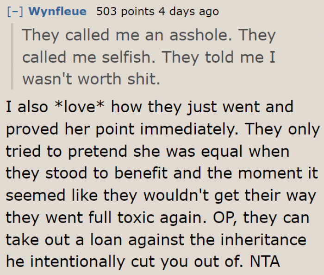Open Wynfleue's user profile link
The image size is (324, 275).
[x=57, y=11]
